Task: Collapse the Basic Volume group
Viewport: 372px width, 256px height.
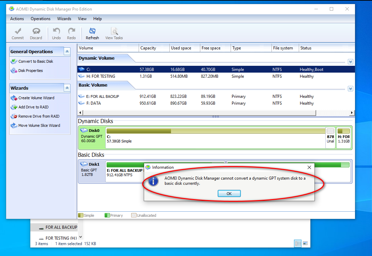Action: 351,89
